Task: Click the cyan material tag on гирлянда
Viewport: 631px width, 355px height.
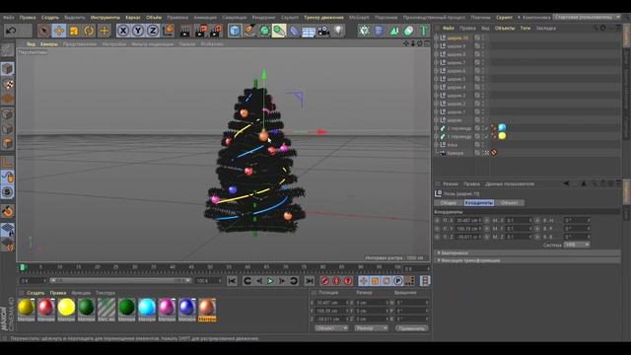Action: click(x=502, y=128)
